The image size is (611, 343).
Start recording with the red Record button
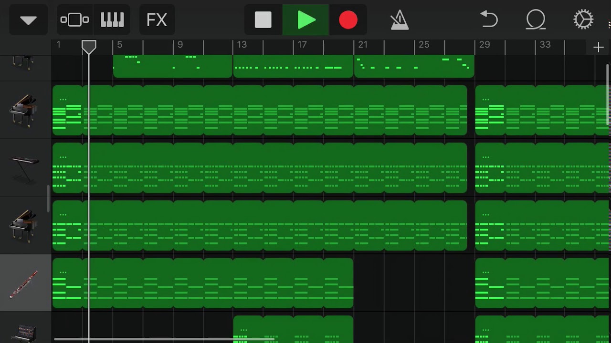tap(348, 20)
